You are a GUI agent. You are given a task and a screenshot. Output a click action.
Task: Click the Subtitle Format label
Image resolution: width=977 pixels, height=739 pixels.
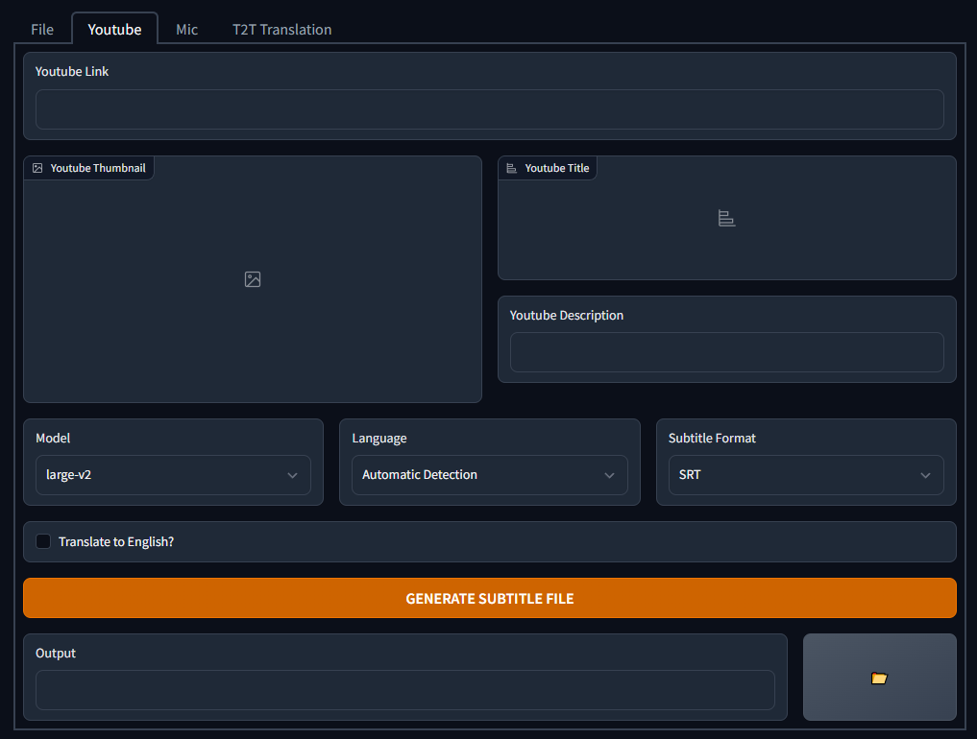click(712, 439)
